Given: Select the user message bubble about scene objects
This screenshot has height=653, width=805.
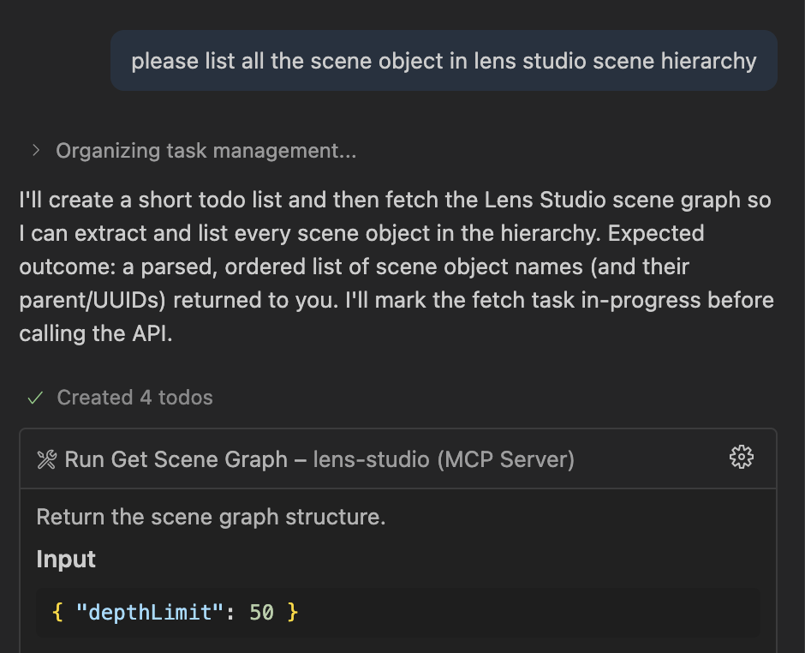Looking at the screenshot, I should (x=444, y=61).
